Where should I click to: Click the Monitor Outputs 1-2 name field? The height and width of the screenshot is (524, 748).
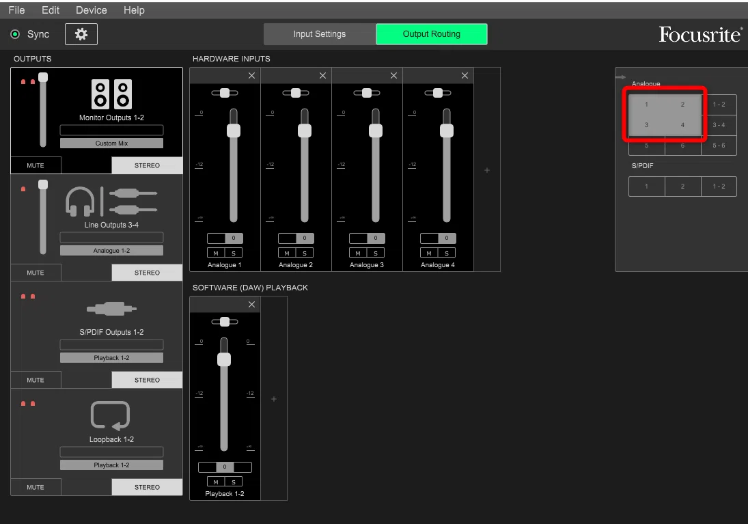[x=111, y=130]
